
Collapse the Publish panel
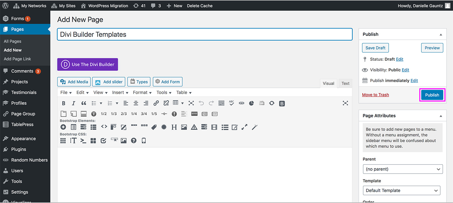tap(441, 34)
